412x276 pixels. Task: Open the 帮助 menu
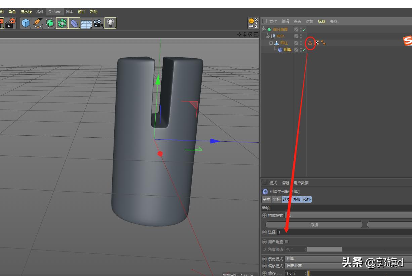pyautogui.click(x=94, y=12)
